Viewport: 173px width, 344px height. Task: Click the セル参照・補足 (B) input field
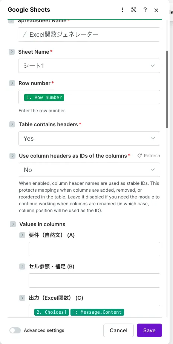94,280
